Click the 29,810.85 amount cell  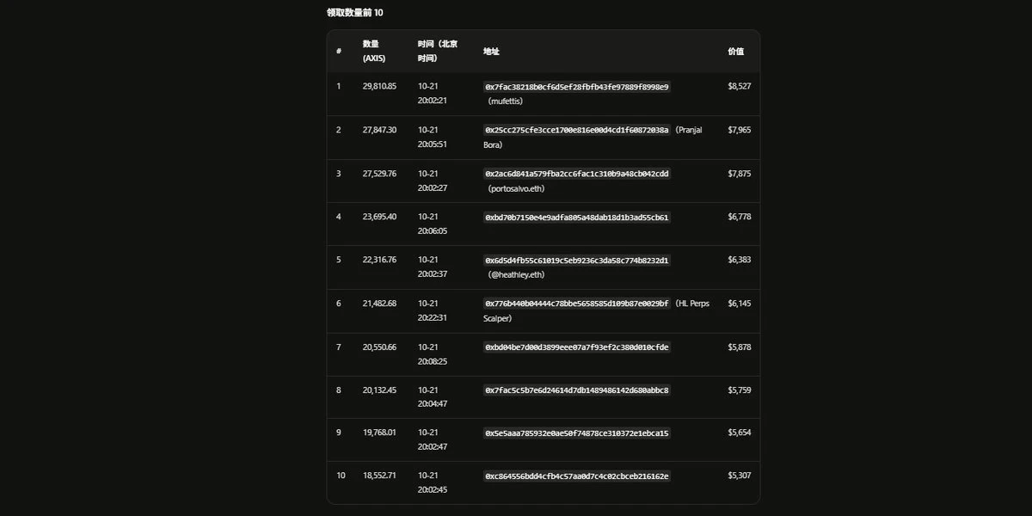click(x=379, y=87)
